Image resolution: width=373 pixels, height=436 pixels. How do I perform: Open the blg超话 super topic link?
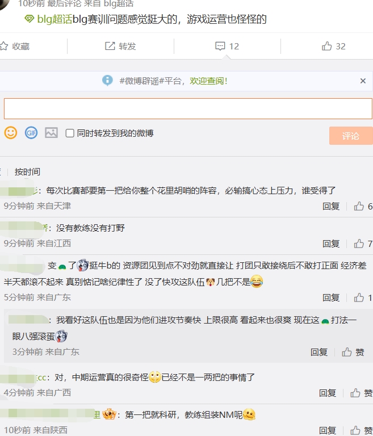pos(54,19)
